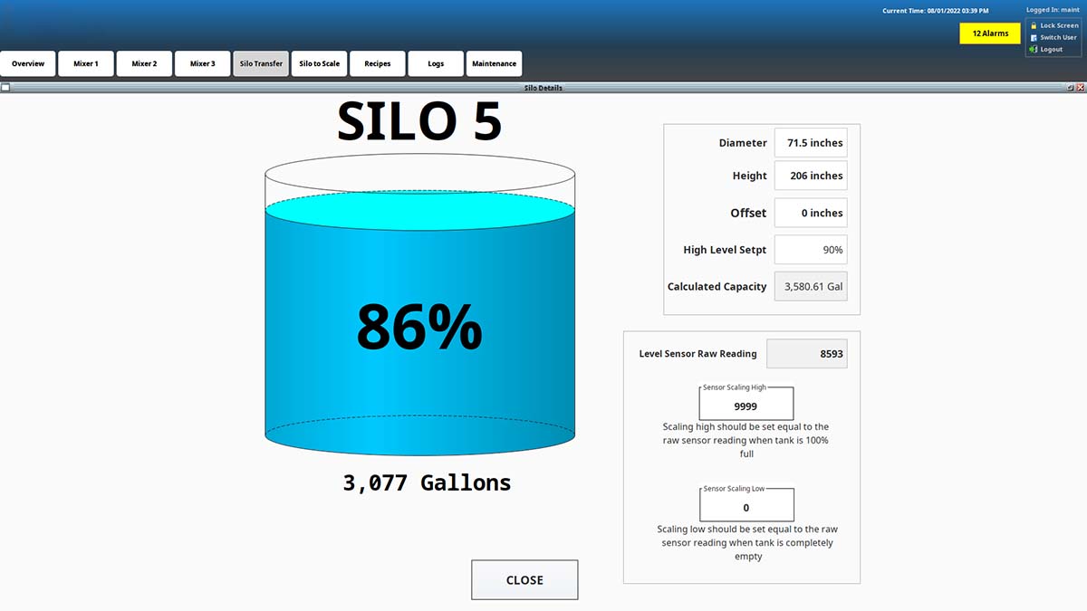Edit the Offset field showing 0 inches
The image size is (1087, 611).
pos(811,213)
